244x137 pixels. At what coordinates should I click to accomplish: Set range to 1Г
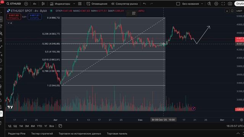point(46,126)
